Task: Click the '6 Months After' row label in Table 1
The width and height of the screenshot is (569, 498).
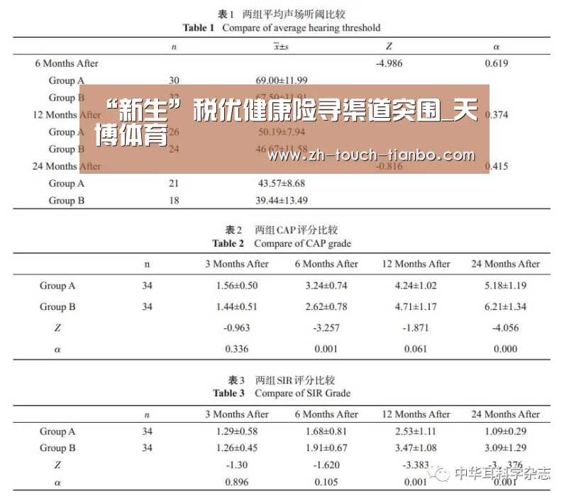Action: tap(67, 63)
